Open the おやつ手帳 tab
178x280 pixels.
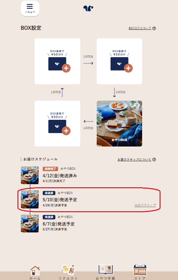pyautogui.click(x=105, y=272)
